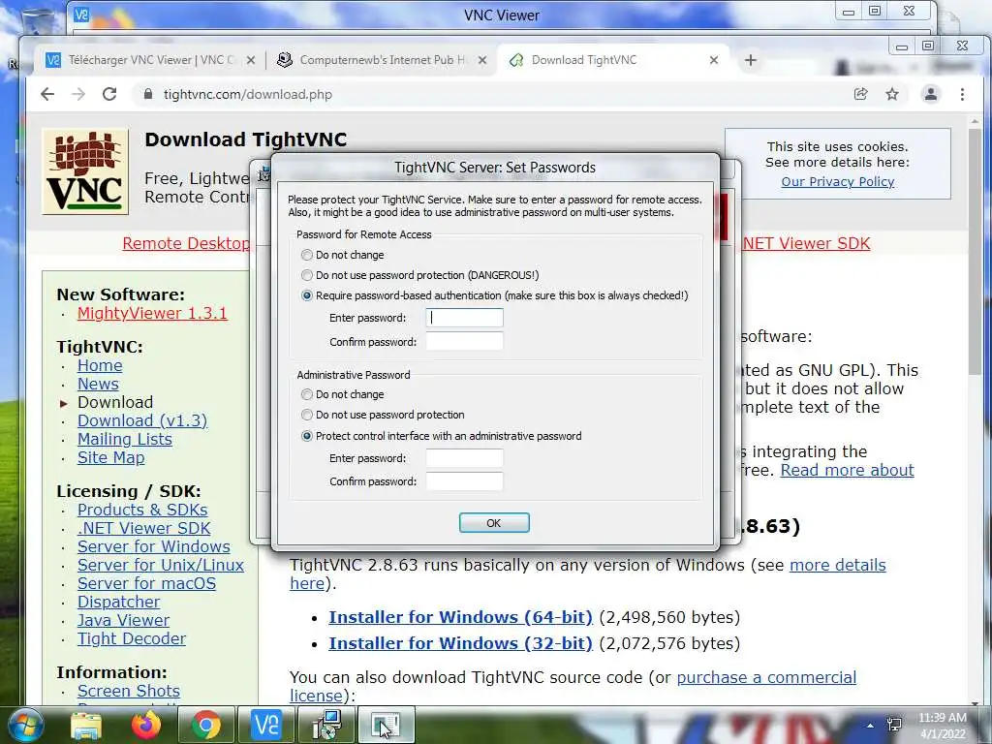Download Installer for Windows (32-bit)
992x744 pixels.
tap(460, 643)
